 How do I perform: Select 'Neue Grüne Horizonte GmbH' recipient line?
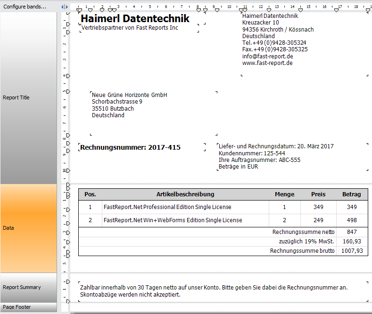pyautogui.click(x=129, y=95)
